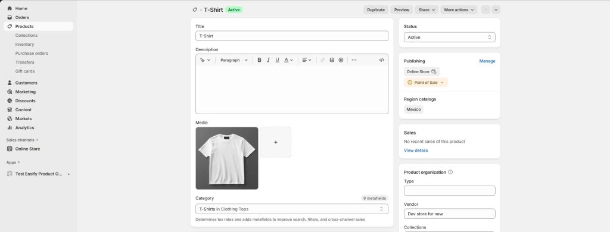Open more formatting options ellipsis
610x232 pixels.
tap(354, 60)
